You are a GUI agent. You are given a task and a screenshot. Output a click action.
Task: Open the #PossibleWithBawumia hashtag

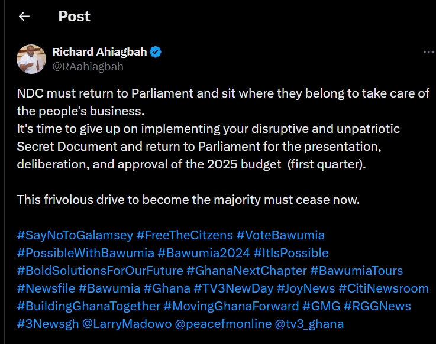tap(85, 253)
